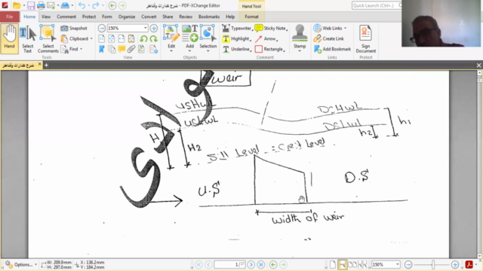This screenshot has height=271, width=483.
Task: Click the vertical scrollbar
Action: tap(480, 164)
